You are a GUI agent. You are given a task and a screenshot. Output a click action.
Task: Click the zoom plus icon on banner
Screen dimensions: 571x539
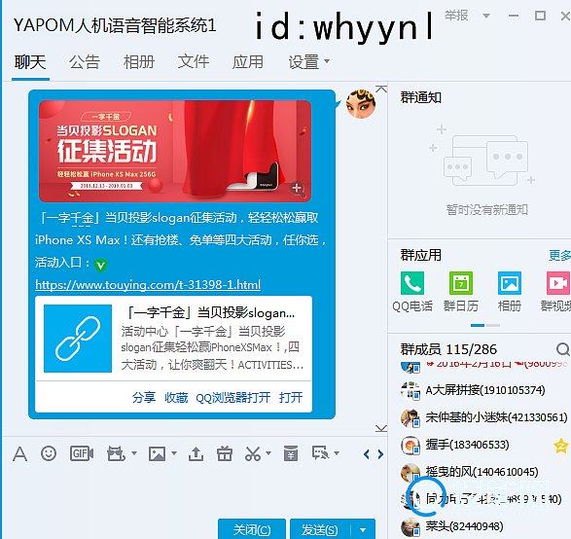coord(298,189)
